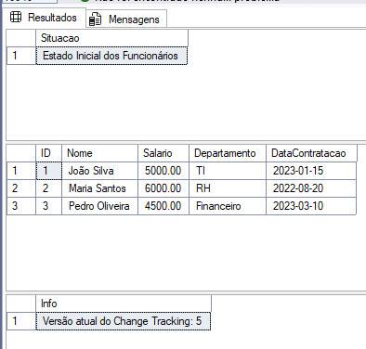Screen dimensions: 366x349
Task: Select cell 'Versão atual do Change Tracking: 5'
Action: coord(124,321)
